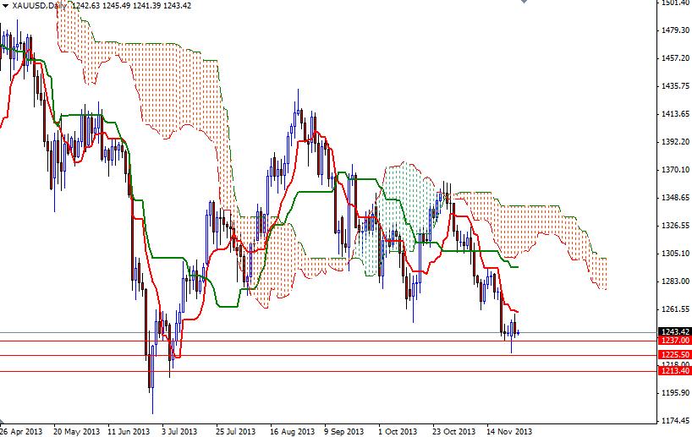
Task: Click the 1392.20 price scale label
Action: pyautogui.click(x=675, y=141)
